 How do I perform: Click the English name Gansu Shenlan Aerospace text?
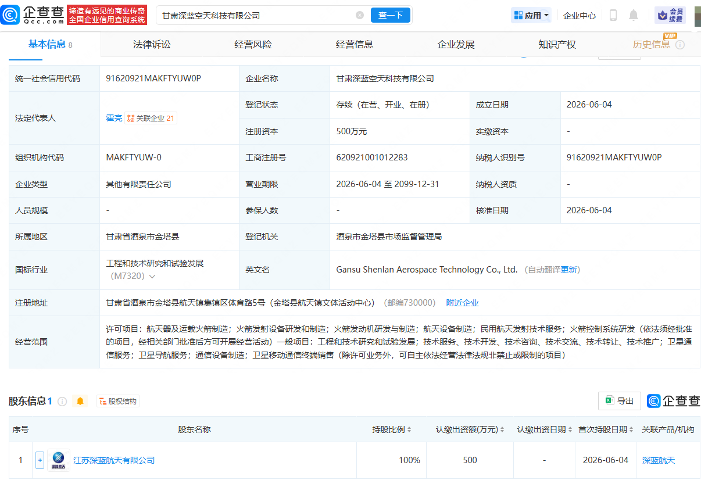[x=427, y=270]
